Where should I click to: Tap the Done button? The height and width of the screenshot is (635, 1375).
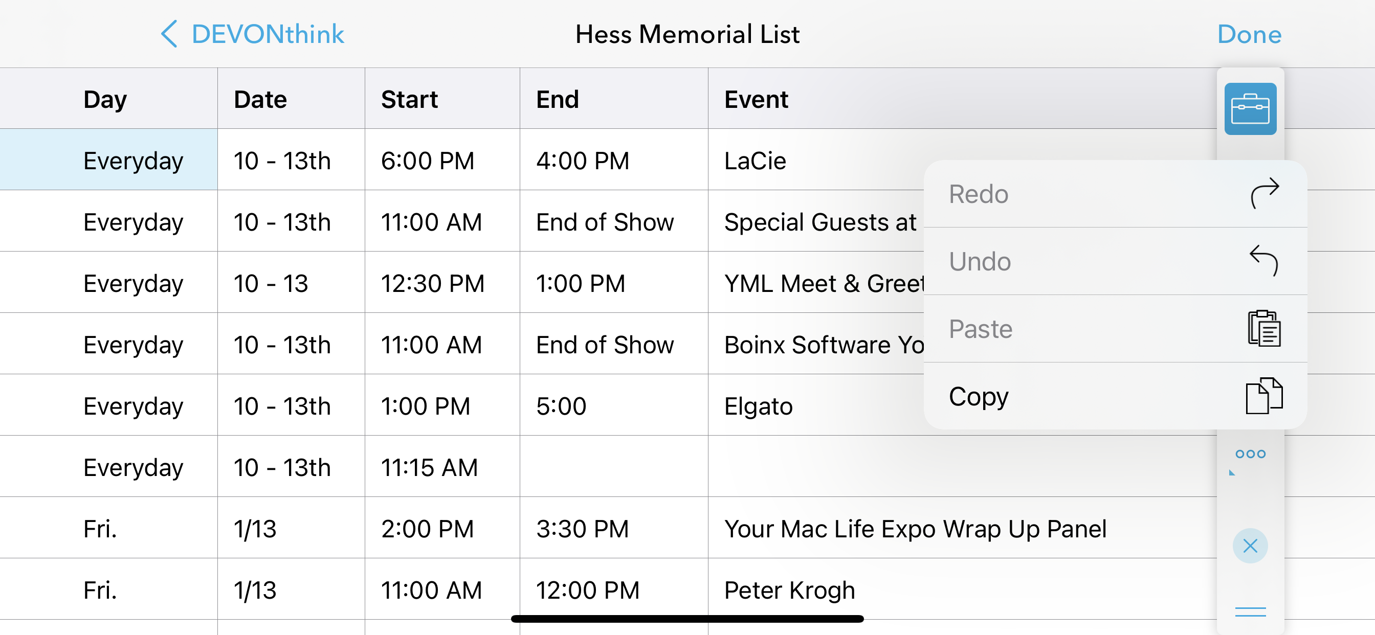point(1249,34)
